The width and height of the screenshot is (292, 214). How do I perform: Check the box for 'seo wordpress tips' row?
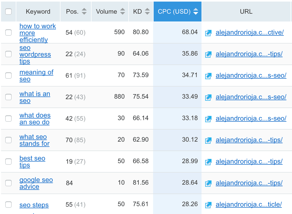(8, 54)
